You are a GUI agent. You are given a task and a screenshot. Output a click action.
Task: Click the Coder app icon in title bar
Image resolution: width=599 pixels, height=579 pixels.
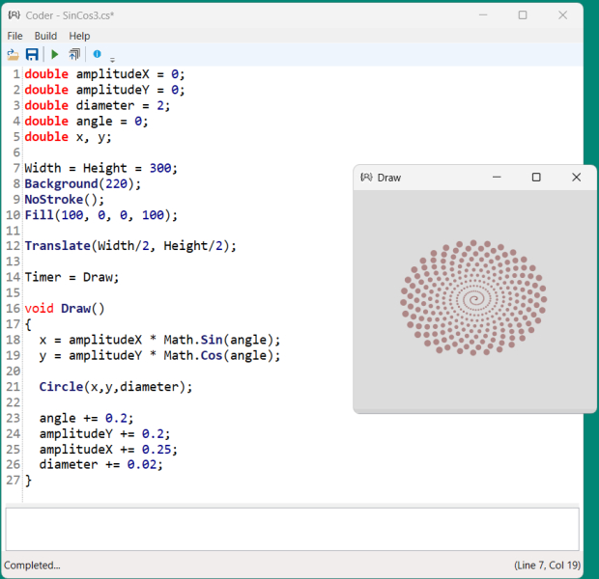click(14, 15)
